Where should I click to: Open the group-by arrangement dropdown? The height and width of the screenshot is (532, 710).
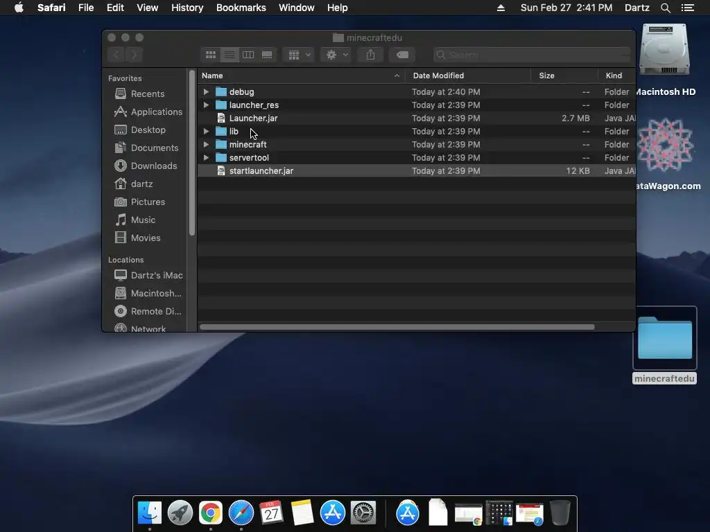click(x=298, y=55)
